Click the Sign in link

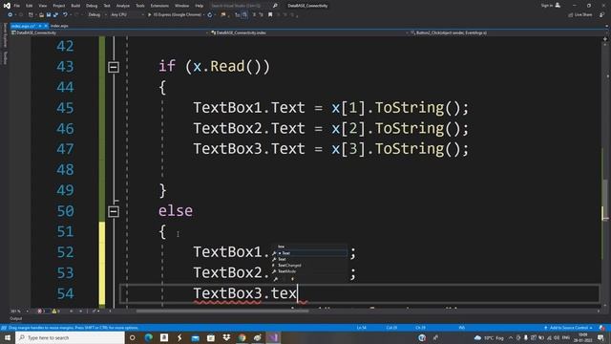[x=551, y=6]
